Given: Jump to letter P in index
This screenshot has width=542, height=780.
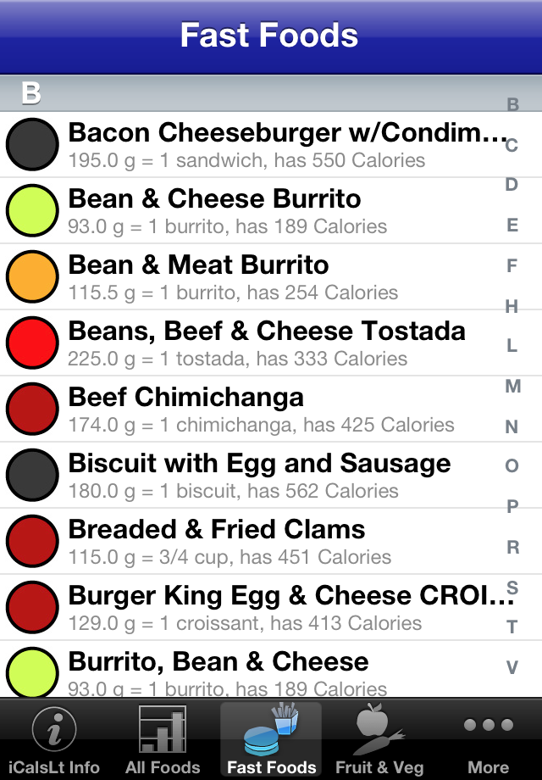Looking at the screenshot, I should pyautogui.click(x=512, y=507).
